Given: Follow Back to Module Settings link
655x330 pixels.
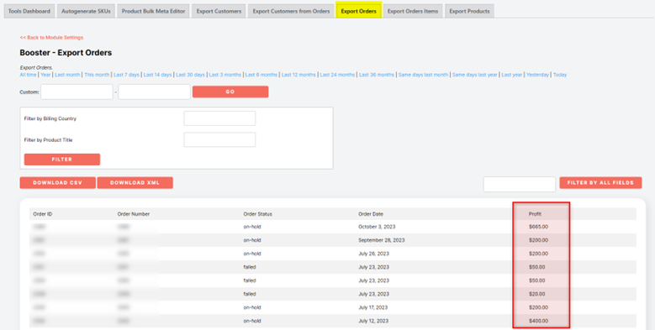Looking at the screenshot, I should tap(51, 38).
